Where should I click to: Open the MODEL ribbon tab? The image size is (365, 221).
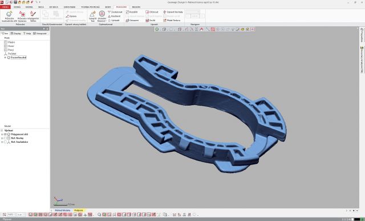pos(29,7)
